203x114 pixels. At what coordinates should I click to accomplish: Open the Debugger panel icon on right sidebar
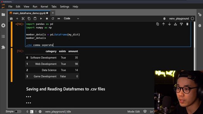point(200,25)
